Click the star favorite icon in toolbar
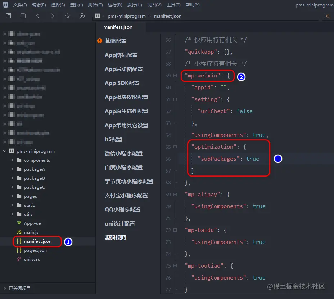The image size is (334, 299). [67, 16]
